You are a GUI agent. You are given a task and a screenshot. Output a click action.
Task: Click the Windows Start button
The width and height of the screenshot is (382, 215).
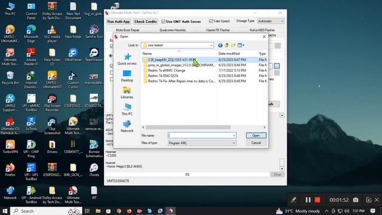click(5, 211)
